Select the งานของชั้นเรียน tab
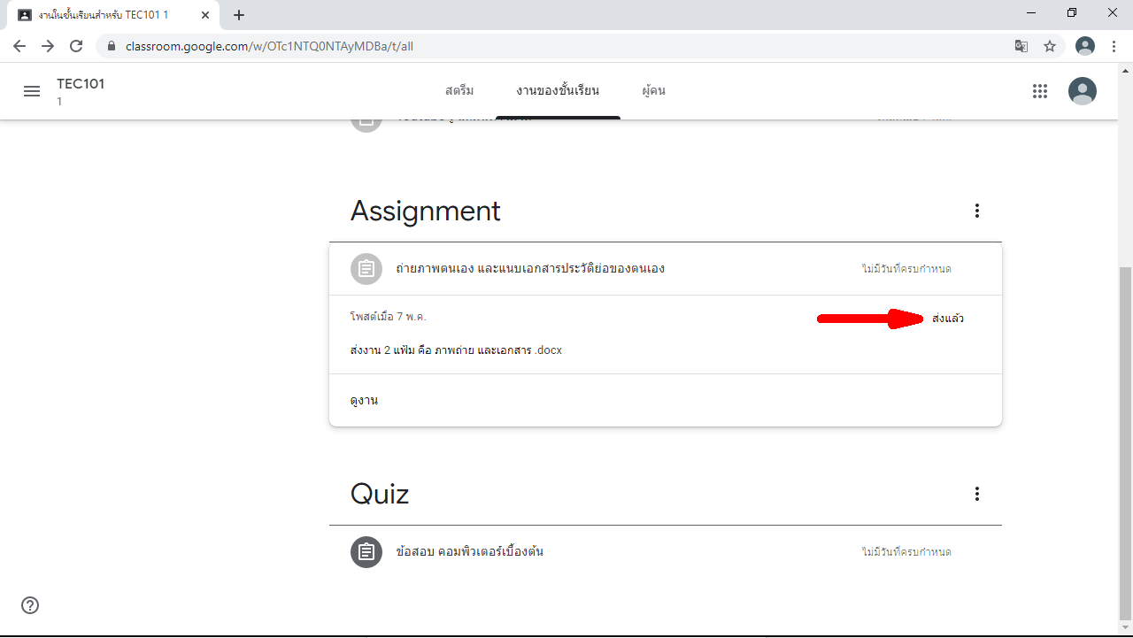 pos(558,91)
